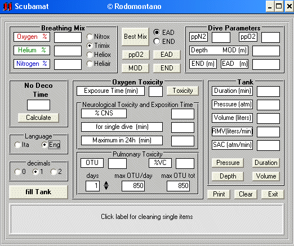This screenshot has height=246, width=294.
Task: Click the Best Mix button
Action: pyautogui.click(x=135, y=37)
